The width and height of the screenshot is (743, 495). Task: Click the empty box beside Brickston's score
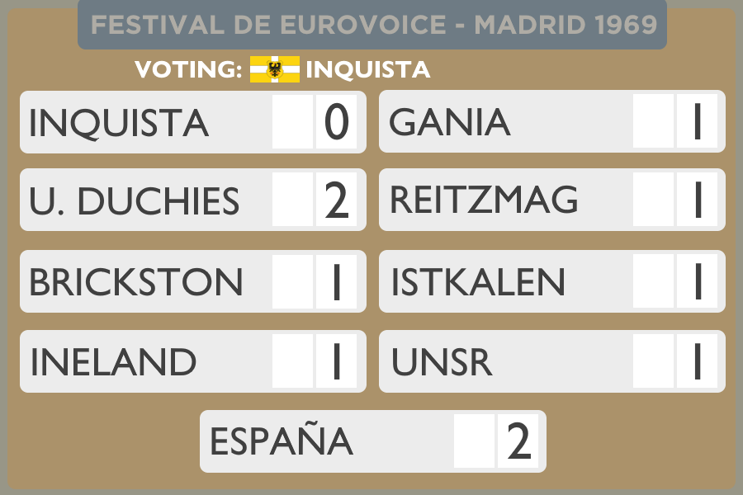(292, 282)
